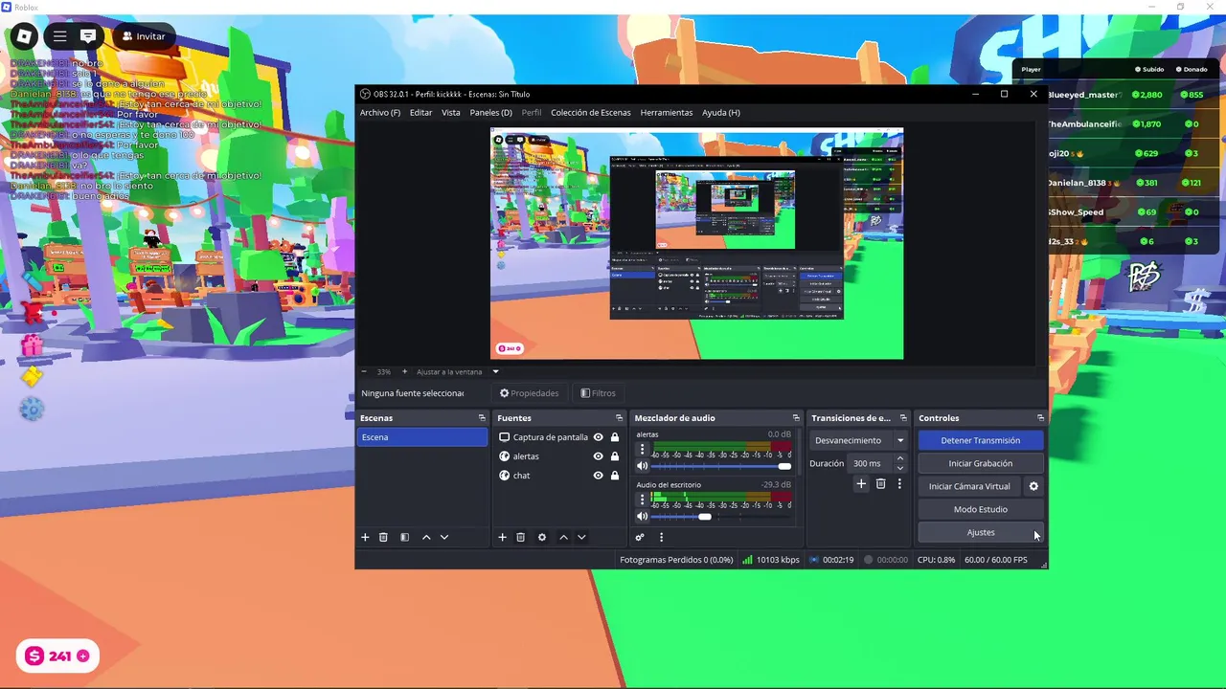The image size is (1226, 689).
Task: Unlock the chat source
Action: coord(615,476)
